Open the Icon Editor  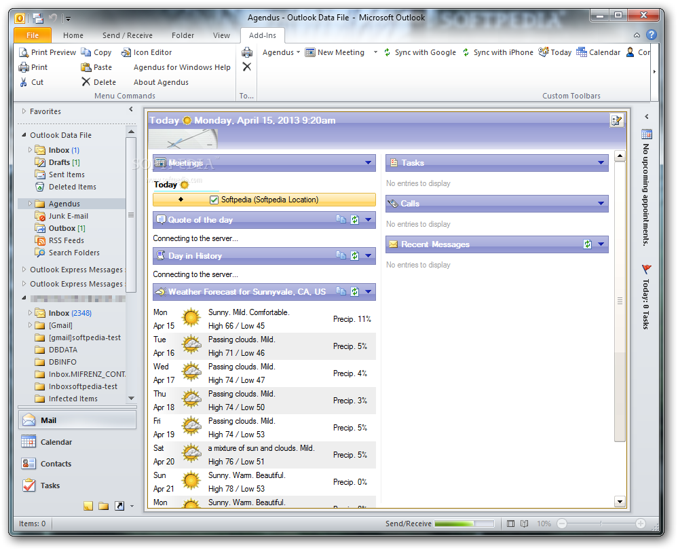[x=147, y=52]
